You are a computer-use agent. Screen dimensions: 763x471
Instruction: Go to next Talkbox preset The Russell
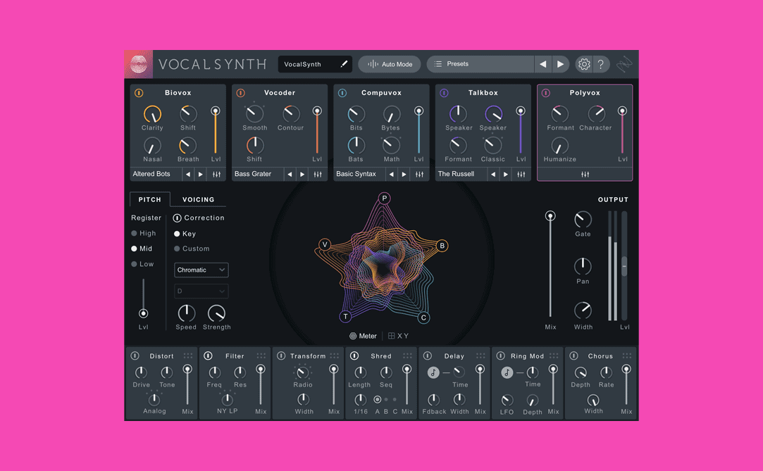(x=506, y=174)
